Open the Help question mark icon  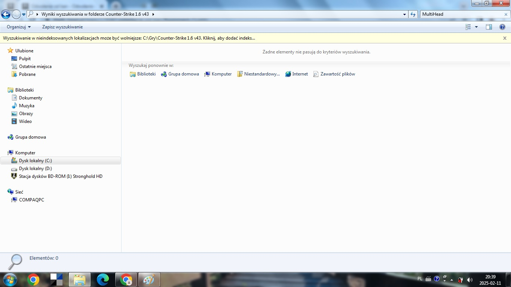point(502,27)
